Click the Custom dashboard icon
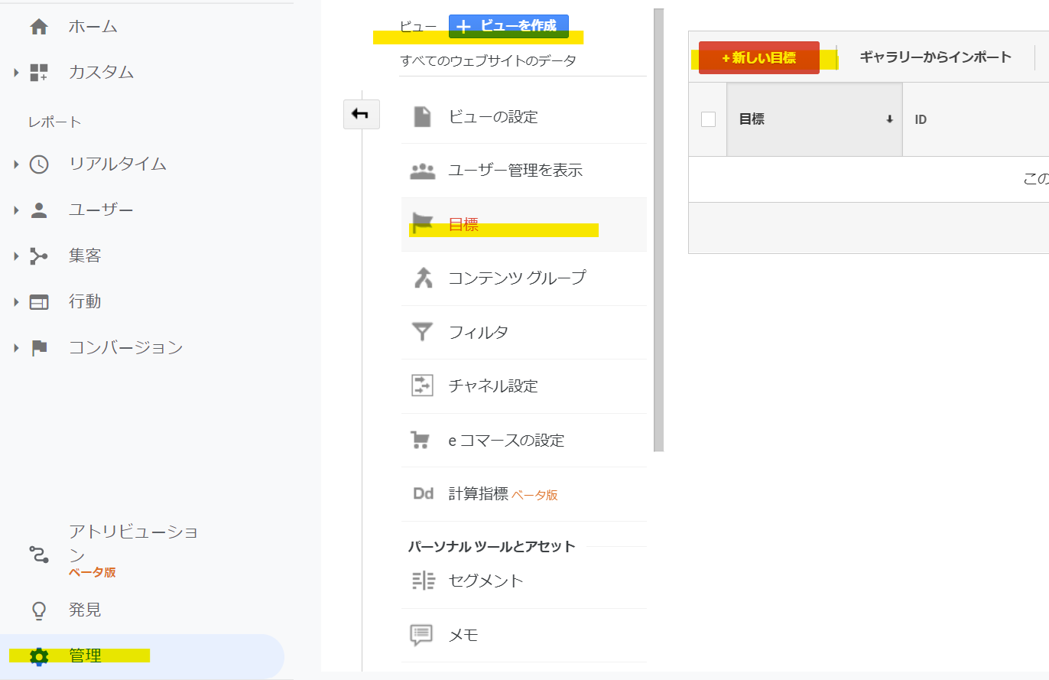Viewport: 1049px width, 680px height. pyautogui.click(x=38, y=73)
